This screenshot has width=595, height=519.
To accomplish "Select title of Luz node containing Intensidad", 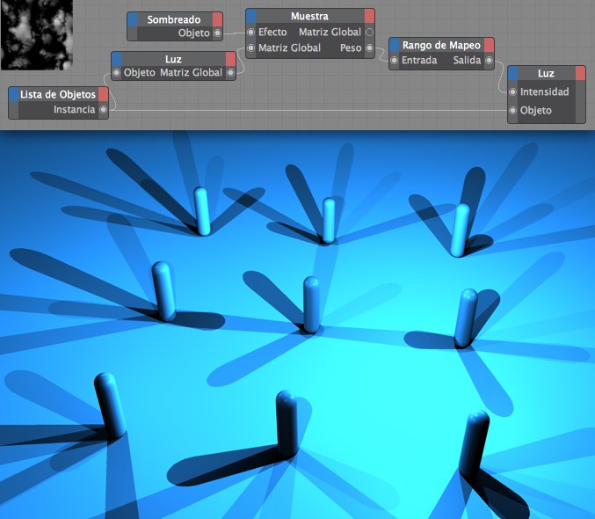I will (x=546, y=73).
